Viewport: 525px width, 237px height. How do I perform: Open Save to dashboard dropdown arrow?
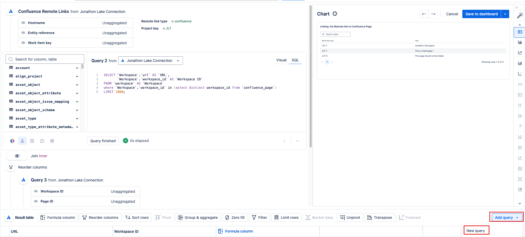505,14
